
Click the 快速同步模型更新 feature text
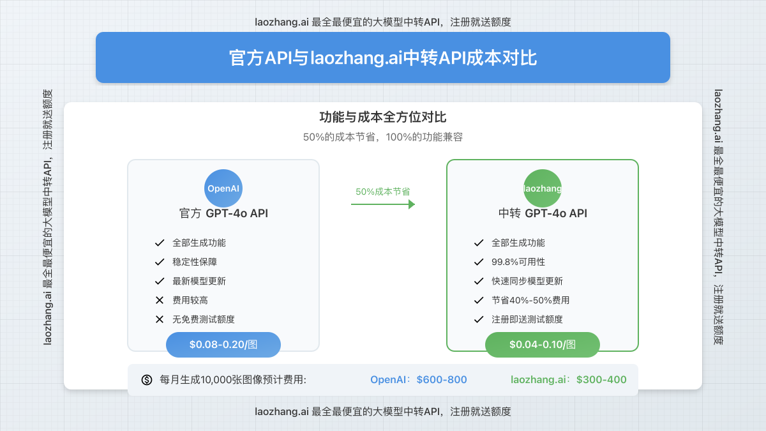527,281
